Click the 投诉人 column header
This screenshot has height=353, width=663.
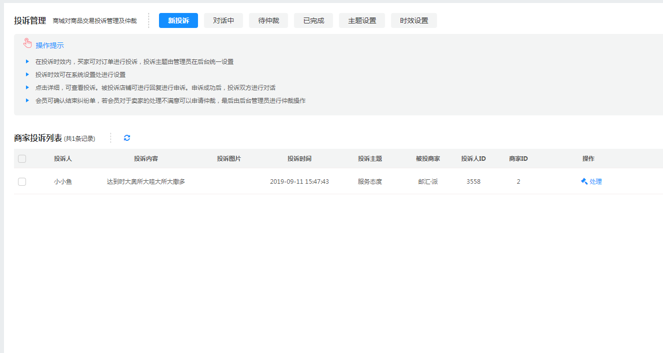pyautogui.click(x=63, y=159)
